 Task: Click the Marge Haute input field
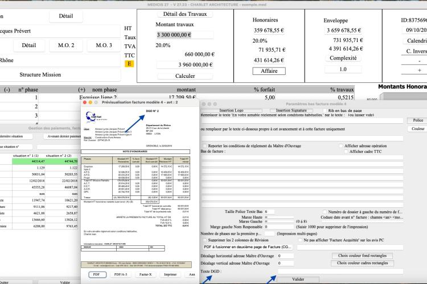point(280,218)
